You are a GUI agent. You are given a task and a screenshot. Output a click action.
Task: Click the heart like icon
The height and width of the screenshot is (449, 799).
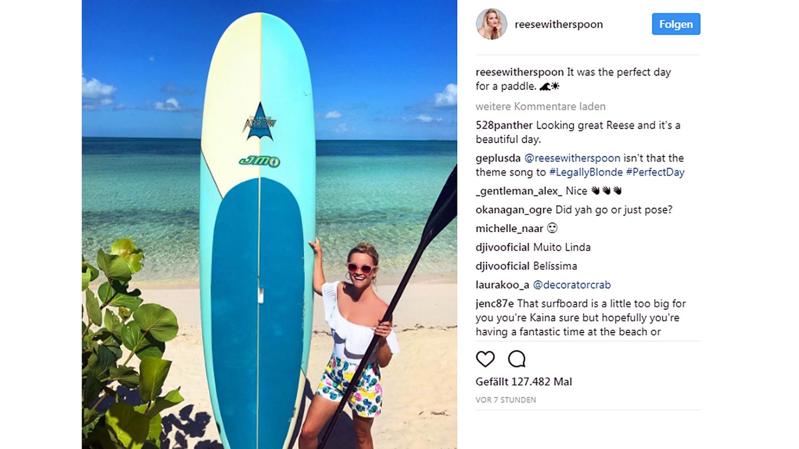485,359
